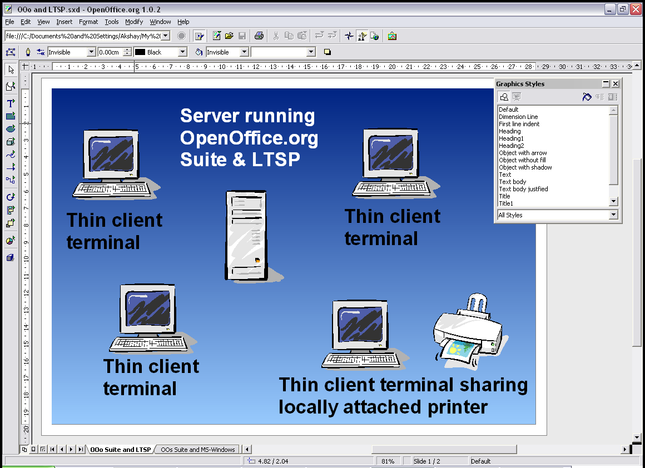This screenshot has width=645, height=468.
Task: Switch to OOs Suite and MS-Windows tab
Action: click(197, 450)
